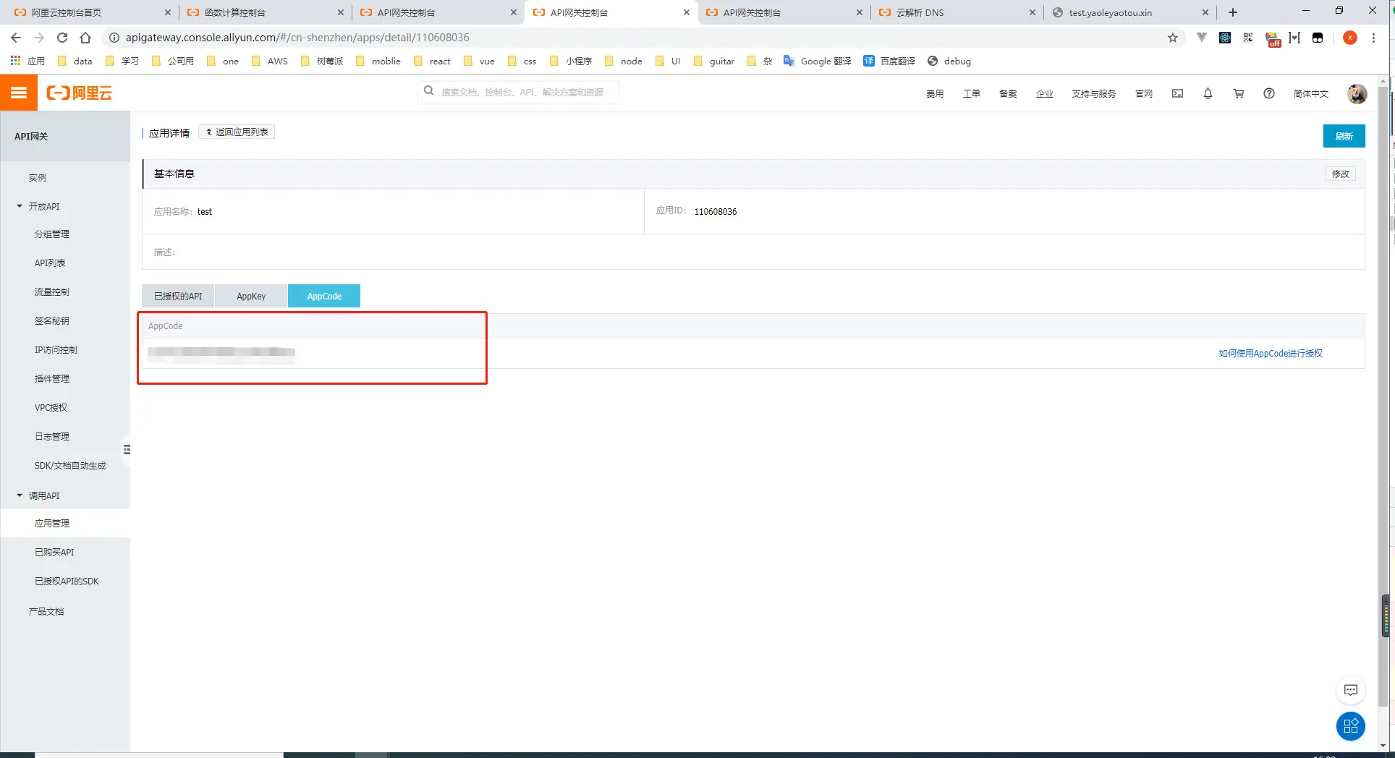Switch to the AppKey tab
Screen dimensions: 1395x758
[x=251, y=296]
